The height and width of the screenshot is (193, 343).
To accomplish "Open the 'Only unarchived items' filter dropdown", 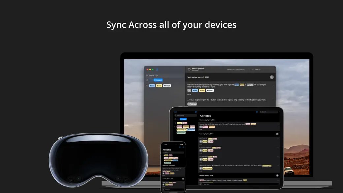I will 238,69.
